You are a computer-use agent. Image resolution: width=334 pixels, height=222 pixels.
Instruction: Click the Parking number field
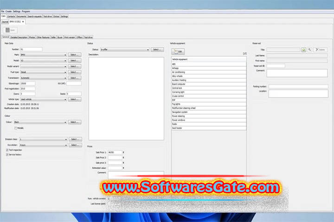(298, 86)
